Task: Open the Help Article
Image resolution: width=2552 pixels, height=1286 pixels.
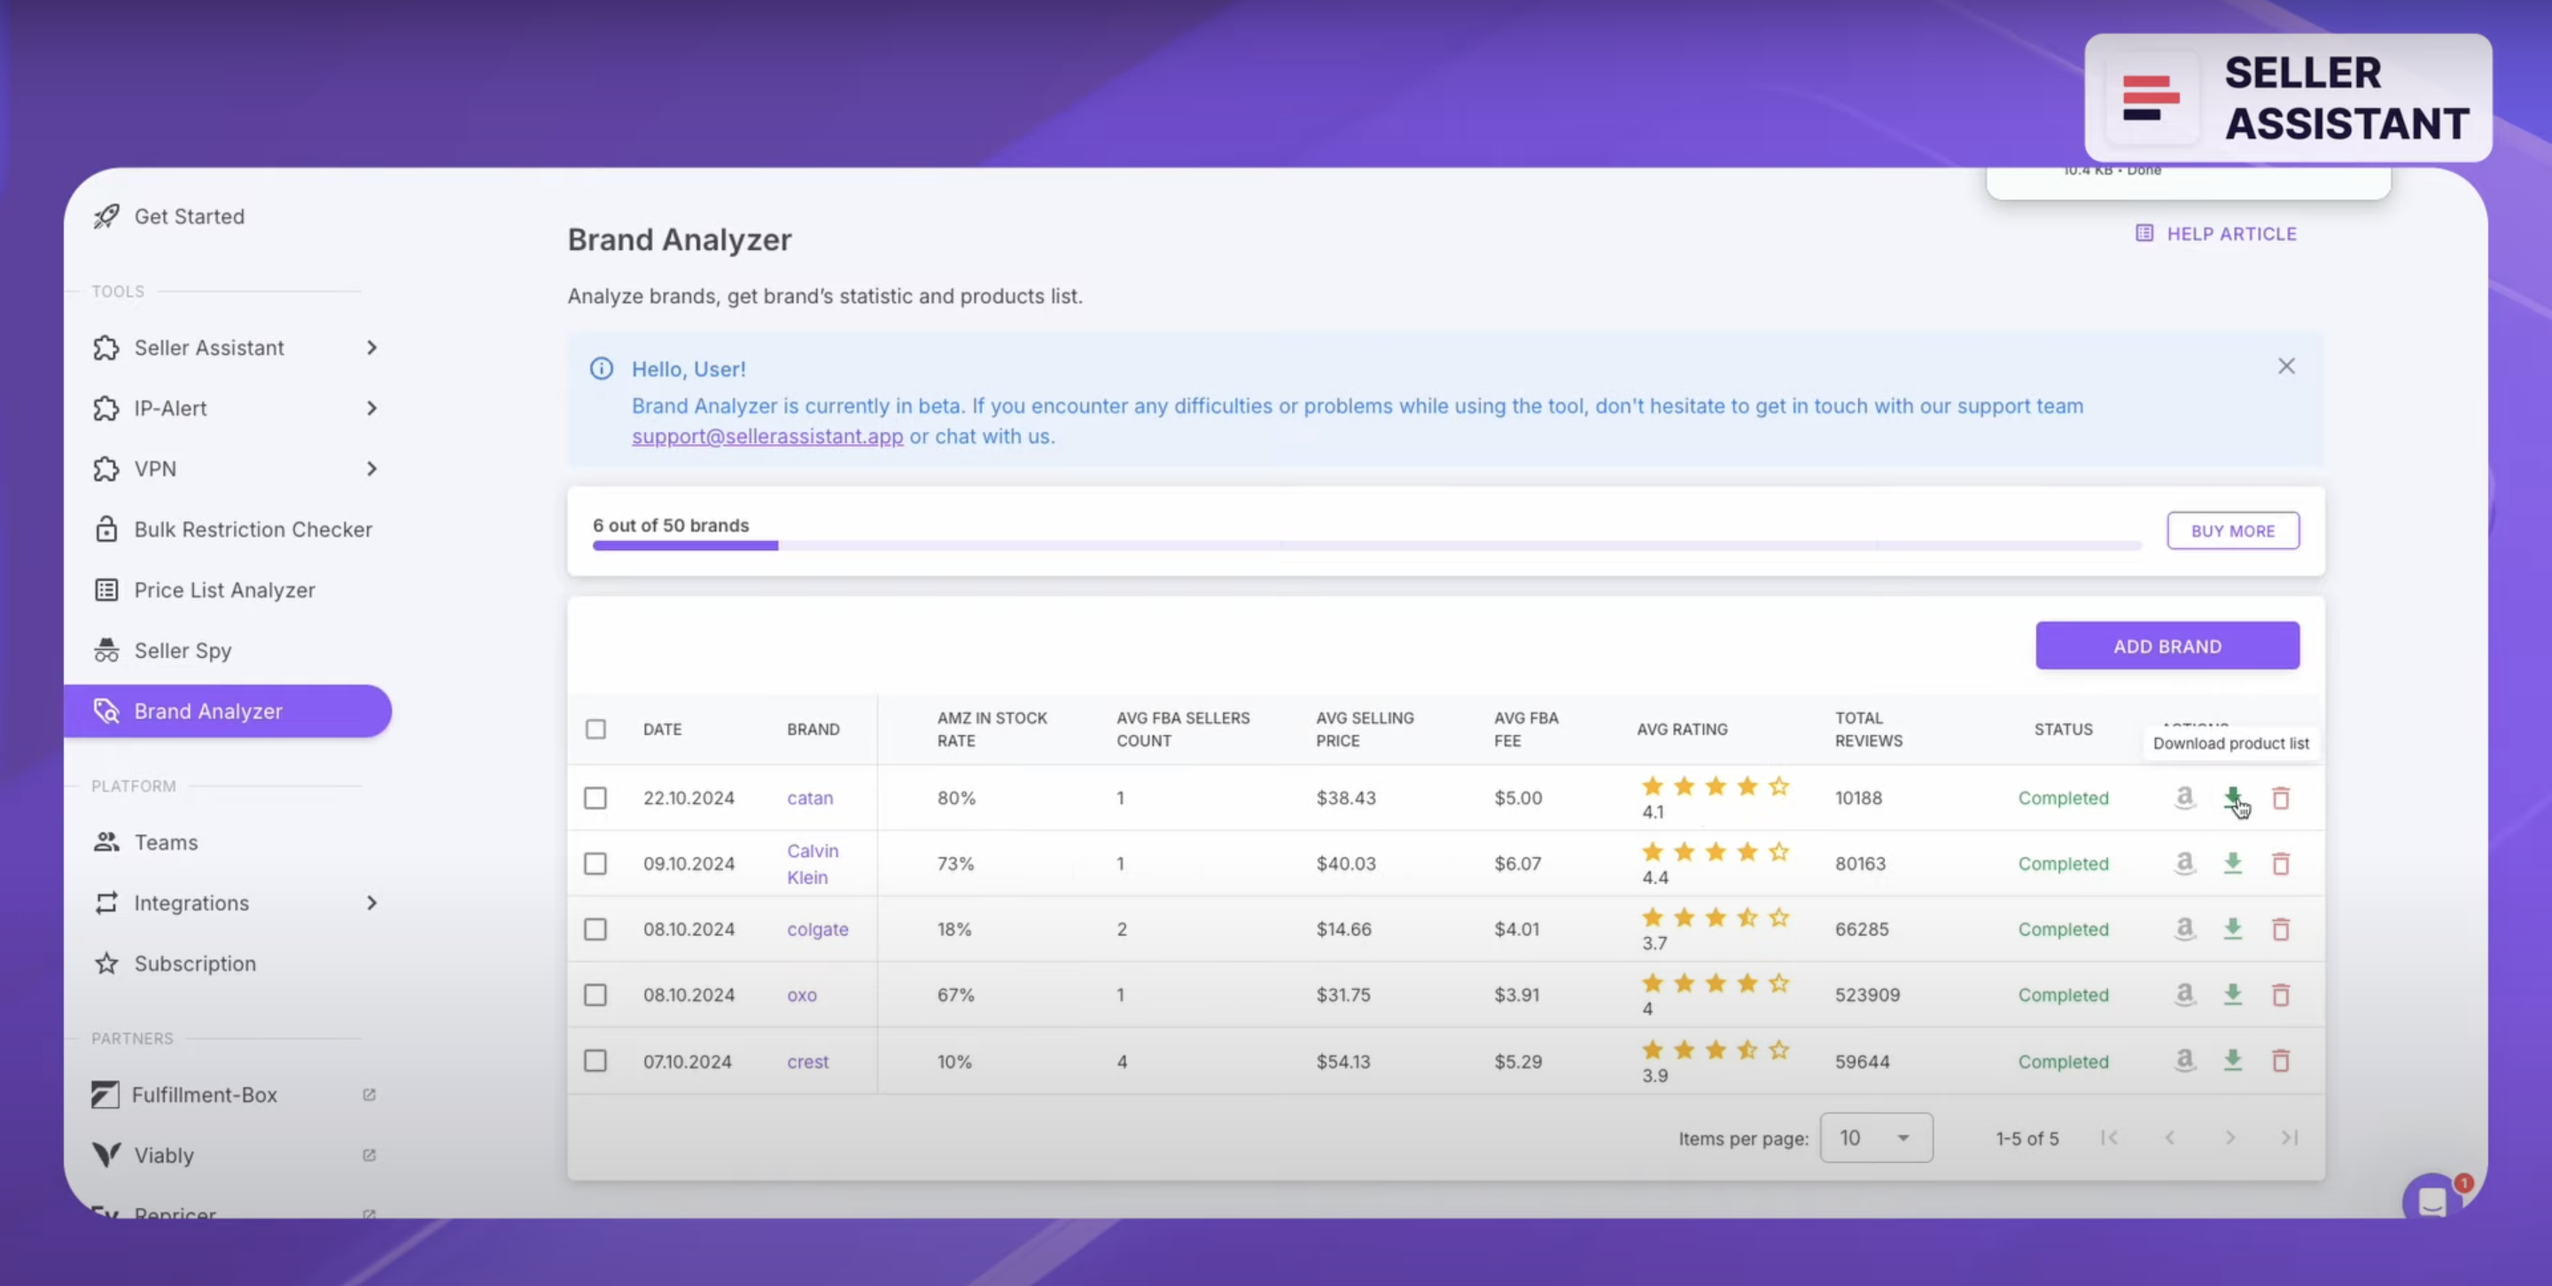Action: pyautogui.click(x=2231, y=234)
